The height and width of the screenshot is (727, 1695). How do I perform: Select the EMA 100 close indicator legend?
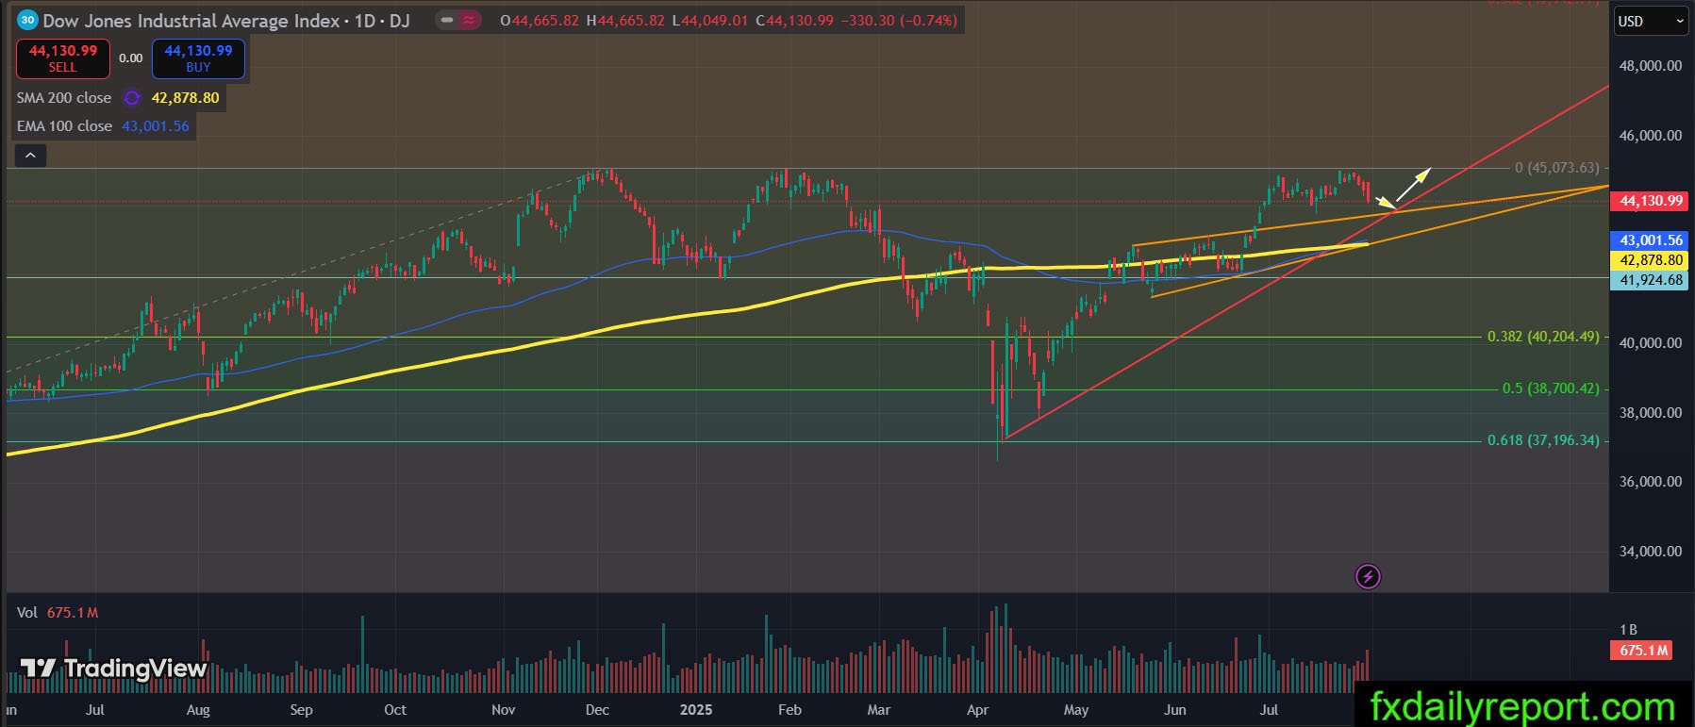tap(64, 126)
